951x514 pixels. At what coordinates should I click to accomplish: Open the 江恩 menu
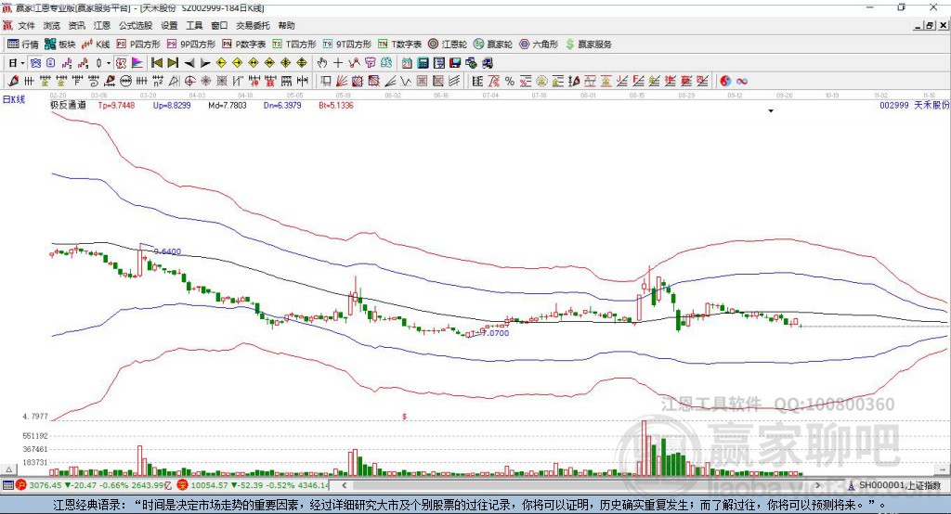point(102,25)
